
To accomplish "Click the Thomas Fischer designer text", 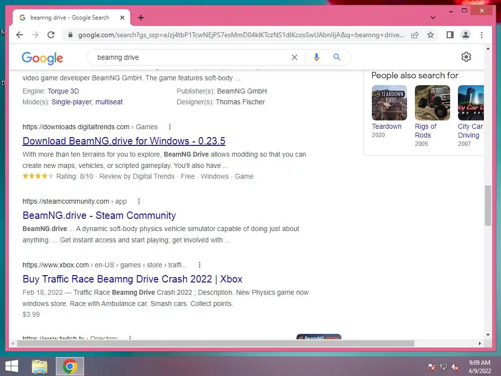I will [x=240, y=102].
